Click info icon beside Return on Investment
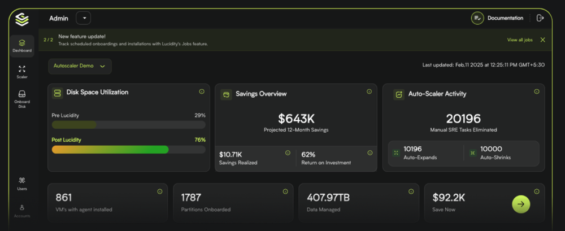This screenshot has height=231, width=565. pyautogui.click(x=370, y=152)
